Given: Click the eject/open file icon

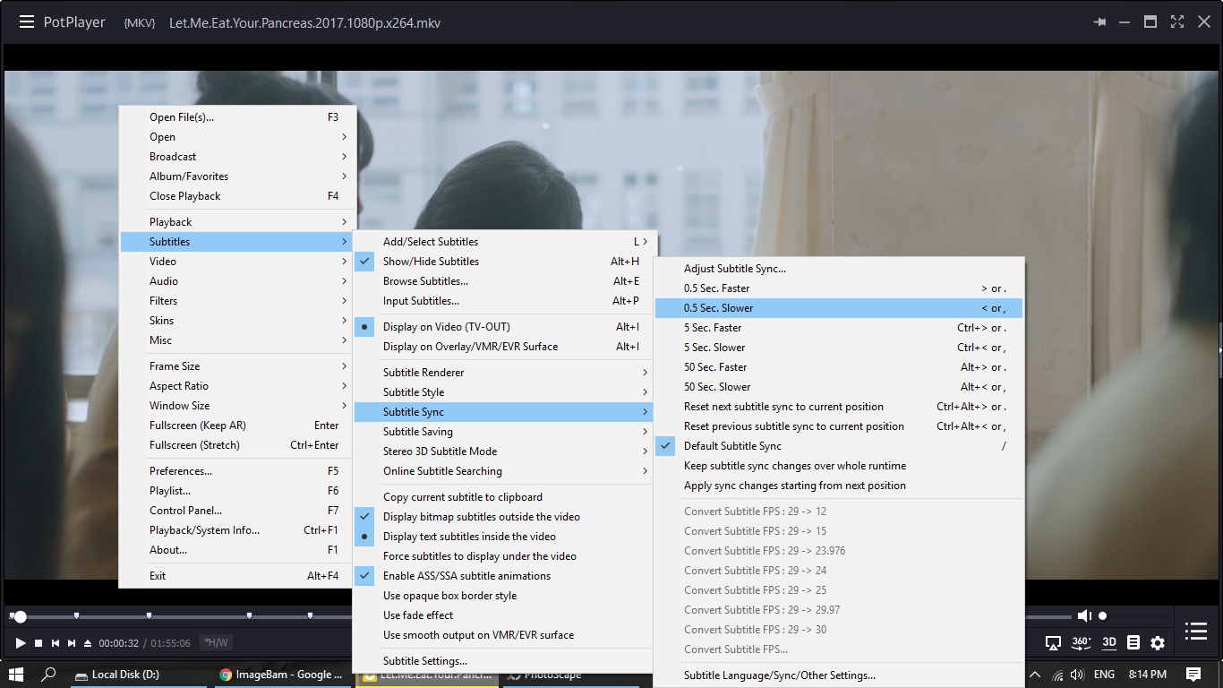Looking at the screenshot, I should click(88, 643).
